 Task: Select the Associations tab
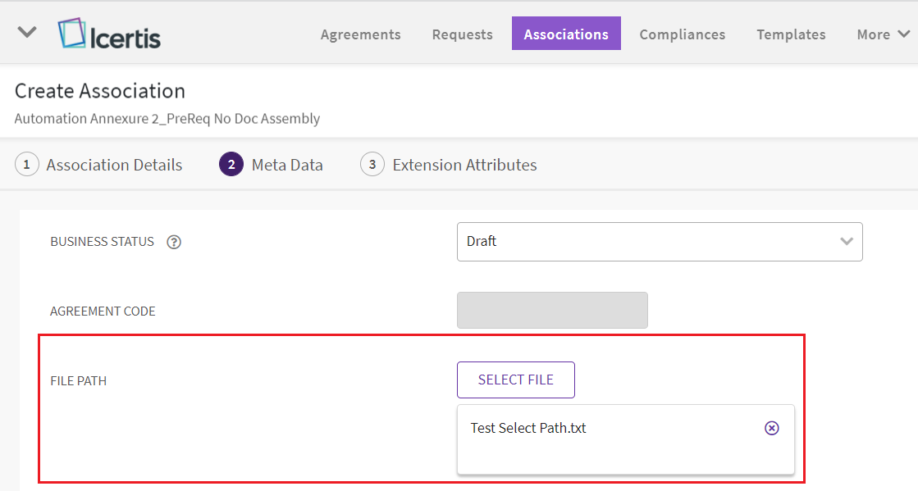coord(566,34)
